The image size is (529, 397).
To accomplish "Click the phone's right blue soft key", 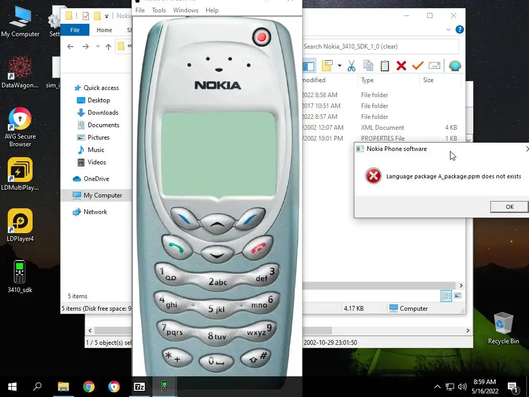I will pyautogui.click(x=251, y=219).
